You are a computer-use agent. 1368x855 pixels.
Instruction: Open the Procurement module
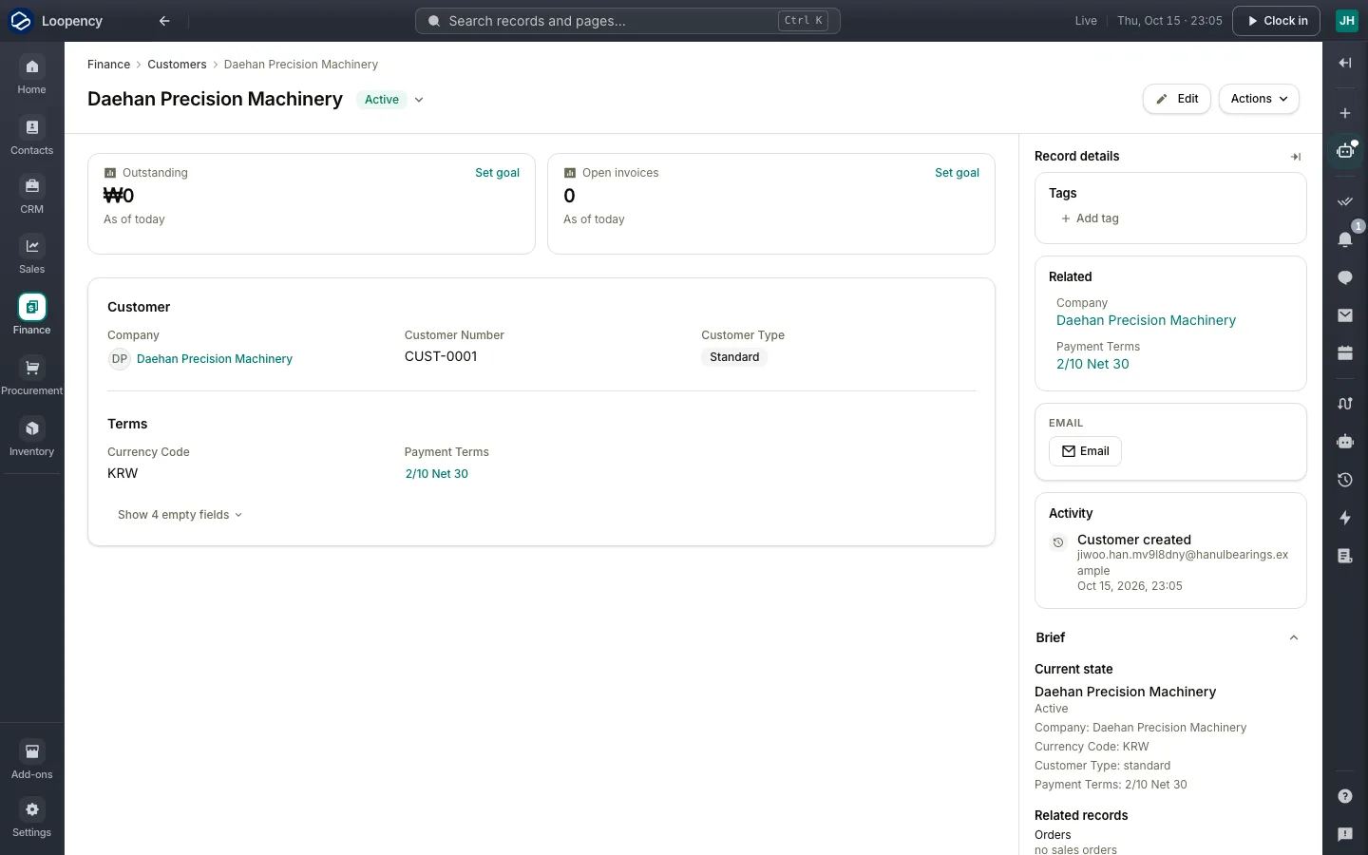(31, 376)
